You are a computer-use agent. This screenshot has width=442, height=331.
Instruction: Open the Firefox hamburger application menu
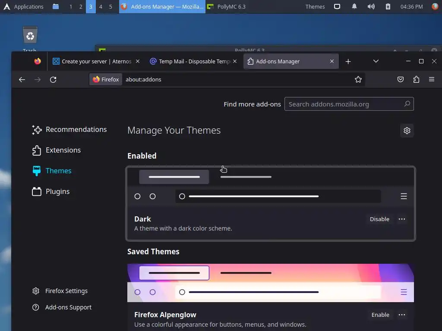[x=432, y=79]
